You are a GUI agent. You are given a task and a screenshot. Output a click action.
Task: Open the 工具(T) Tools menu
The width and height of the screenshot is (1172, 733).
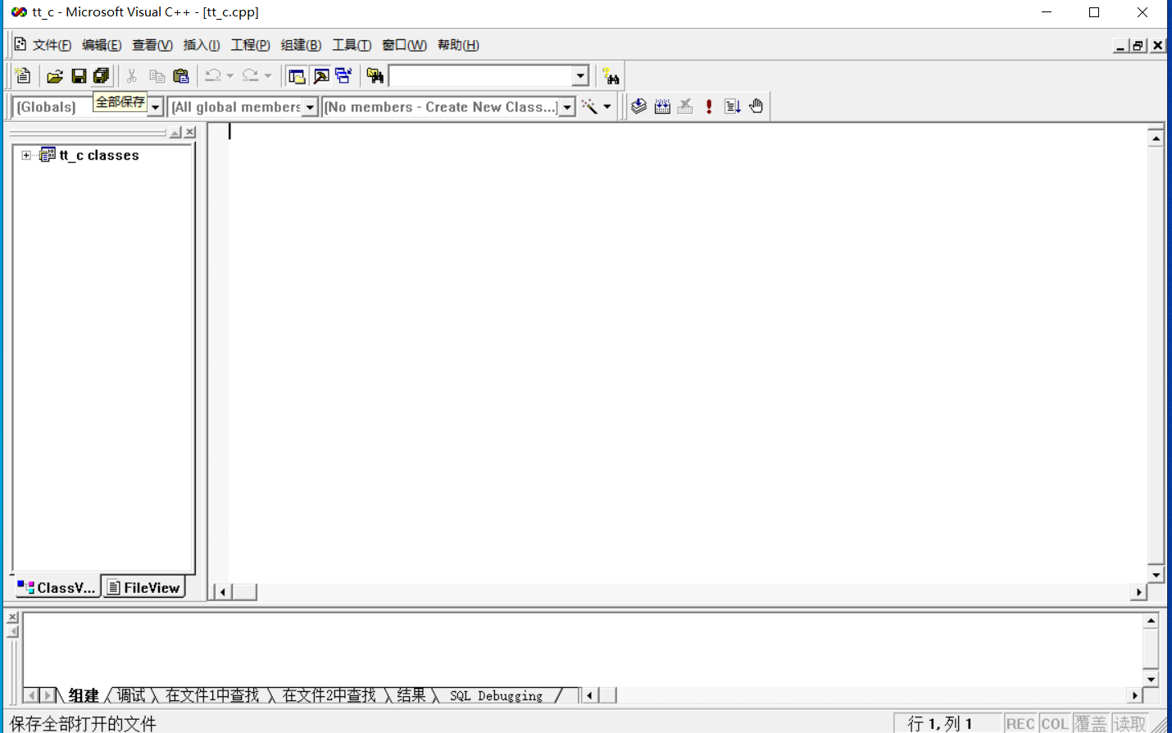351,45
